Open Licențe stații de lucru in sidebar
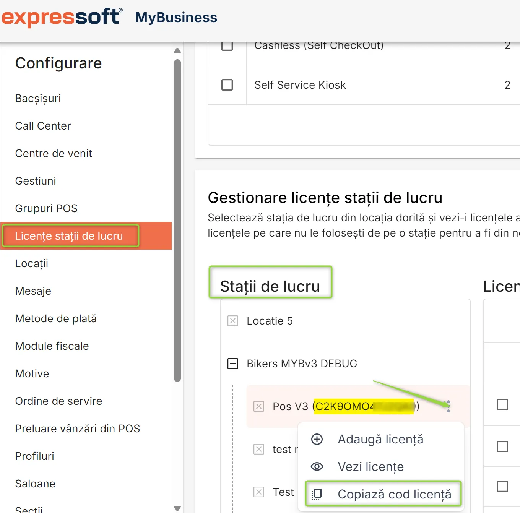The width and height of the screenshot is (520, 513). tap(86, 236)
